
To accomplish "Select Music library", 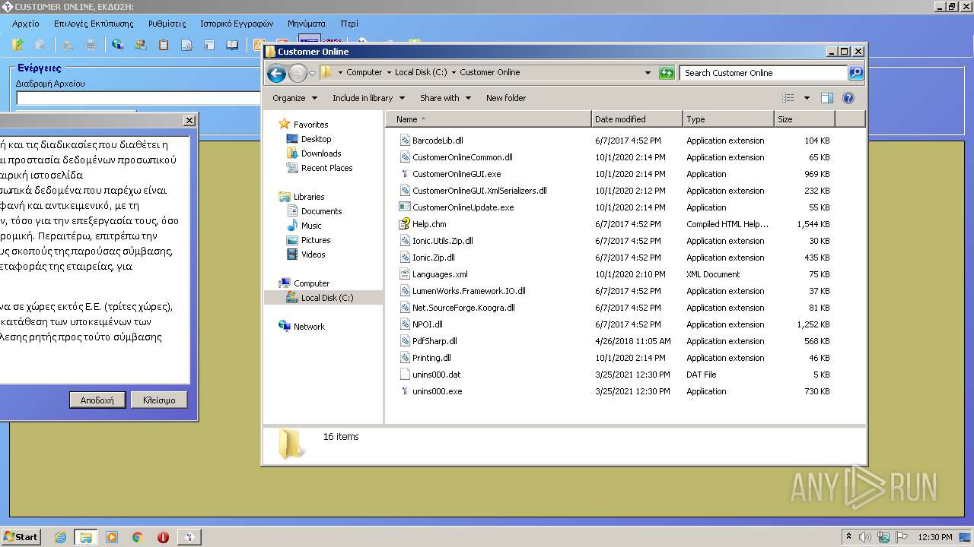I will 310,226.
